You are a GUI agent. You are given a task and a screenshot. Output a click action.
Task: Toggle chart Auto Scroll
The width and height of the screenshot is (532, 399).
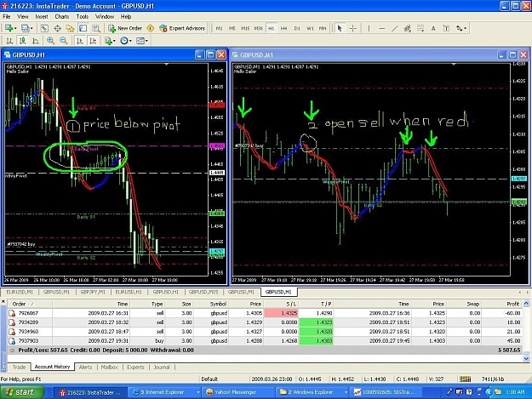[80, 41]
